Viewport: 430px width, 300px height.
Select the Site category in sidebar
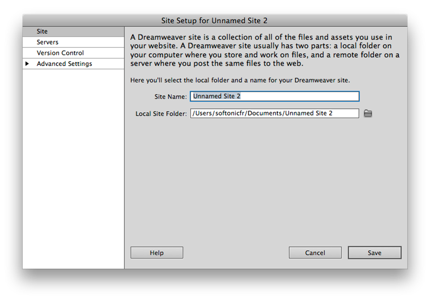[x=42, y=31]
